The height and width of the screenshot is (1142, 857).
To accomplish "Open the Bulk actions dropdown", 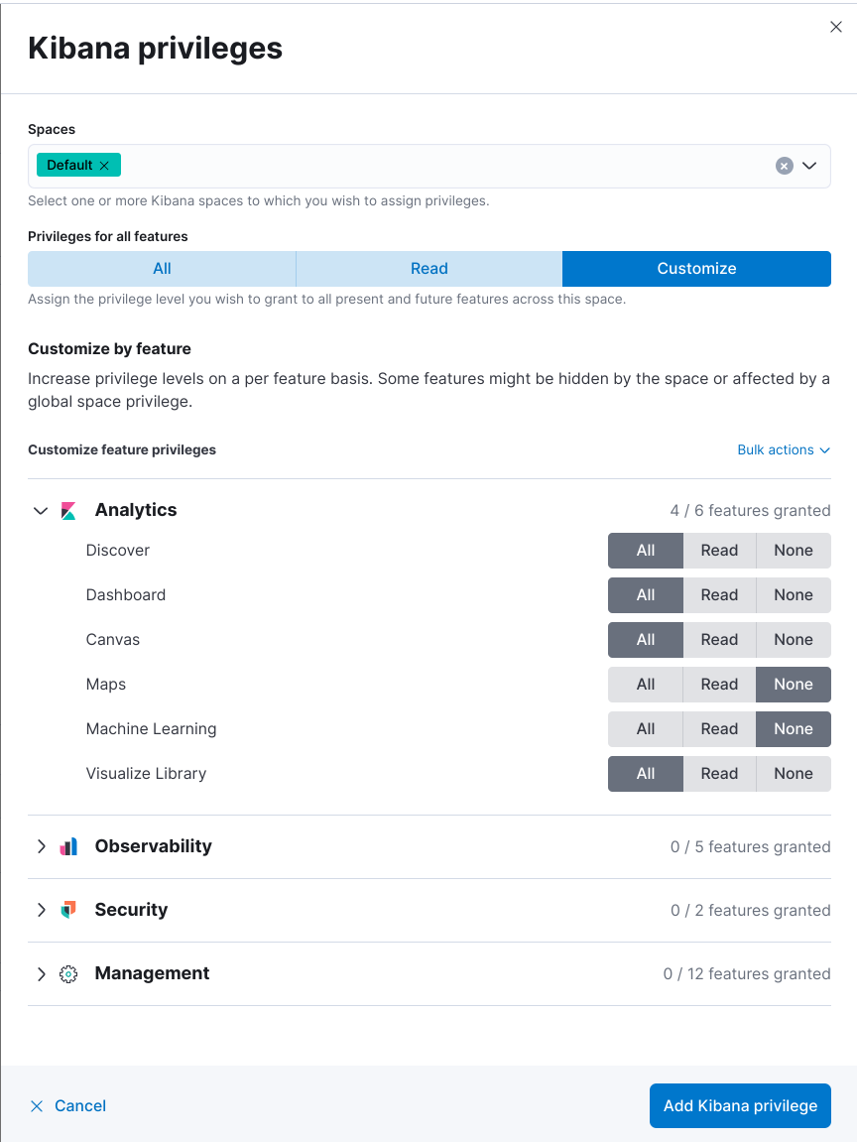I will pyautogui.click(x=784, y=449).
